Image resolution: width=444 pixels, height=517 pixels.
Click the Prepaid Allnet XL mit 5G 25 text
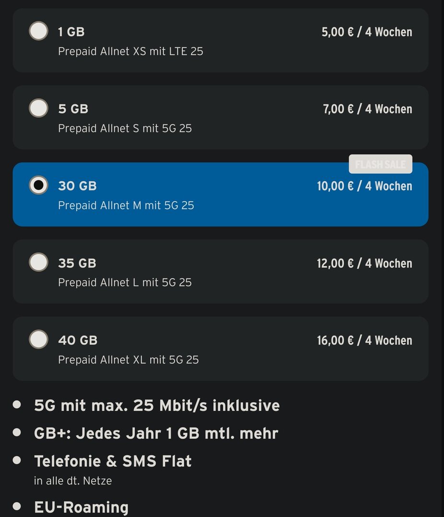(x=128, y=360)
